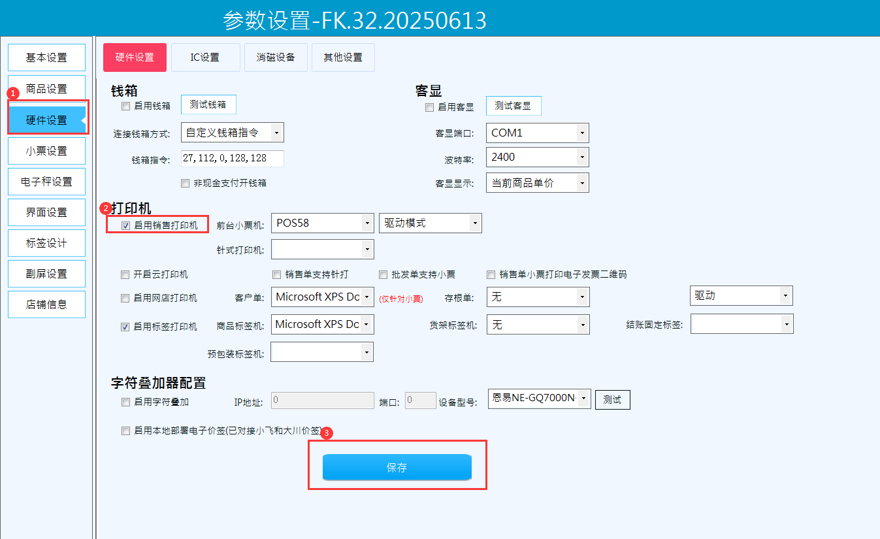Screen dimensions: 880x539
Task: Click the 保存 button
Action: 397,467
